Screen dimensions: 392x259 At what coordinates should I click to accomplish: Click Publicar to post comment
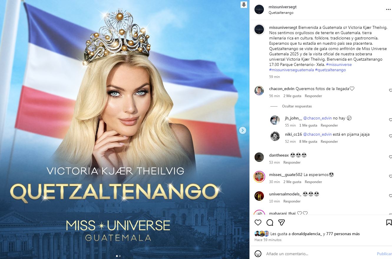(384, 254)
